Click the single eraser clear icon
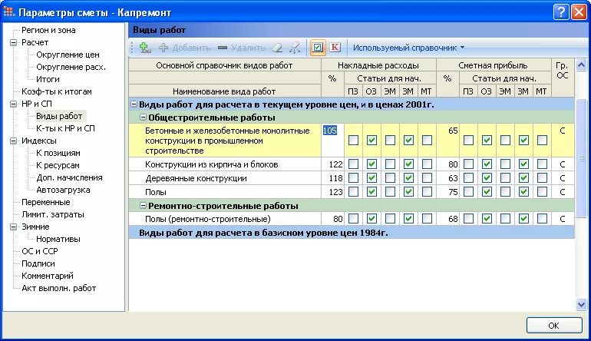591x341 pixels. click(277, 48)
